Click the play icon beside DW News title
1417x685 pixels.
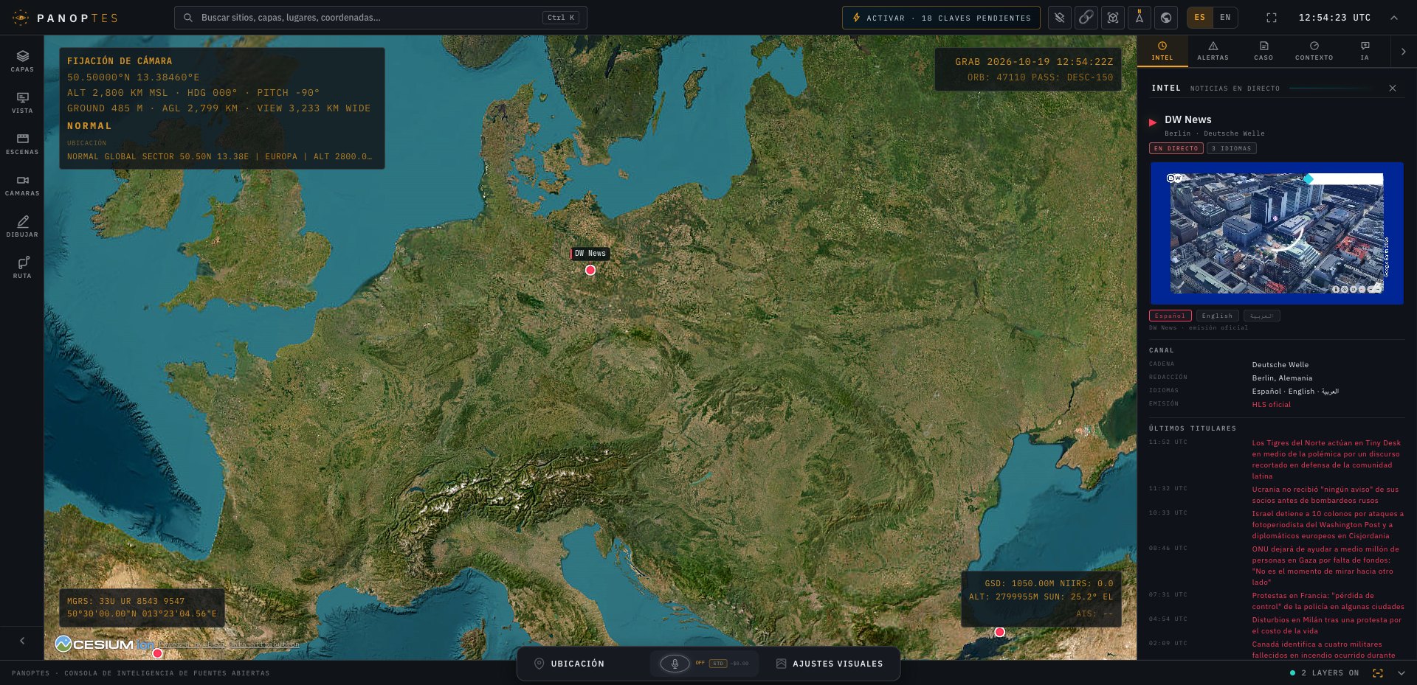1153,122
